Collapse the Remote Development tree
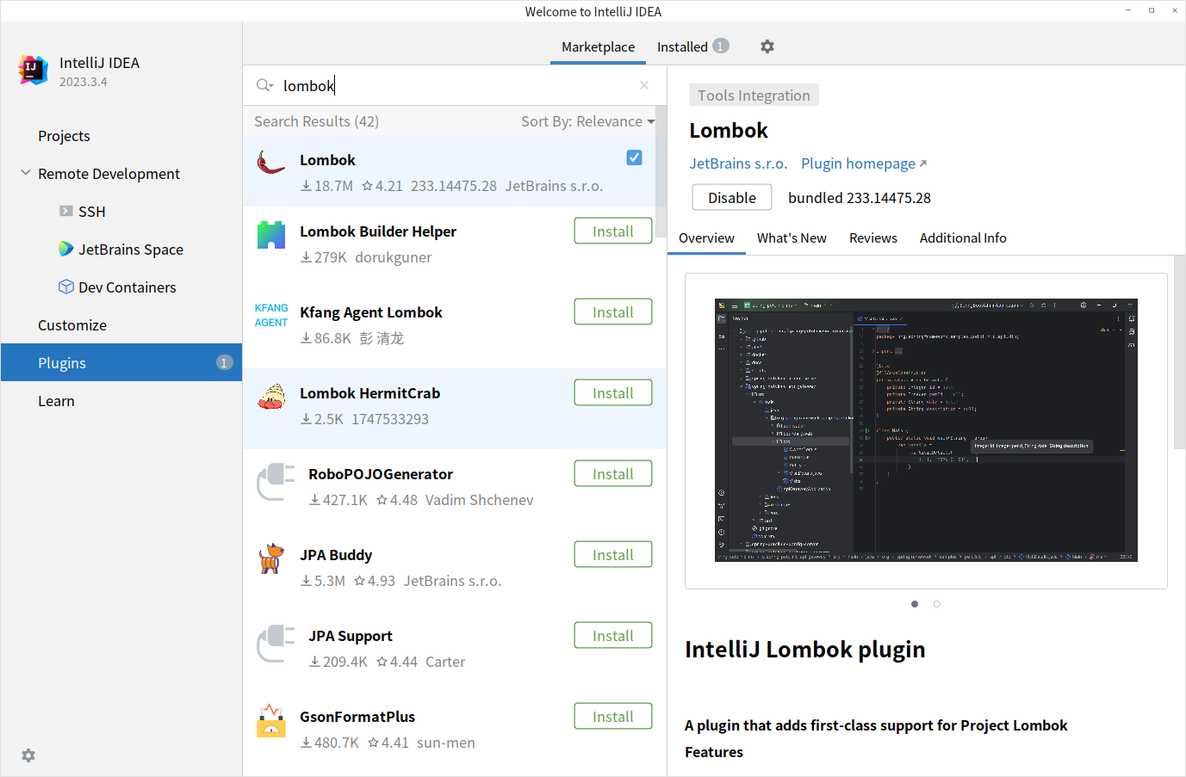 26,173
